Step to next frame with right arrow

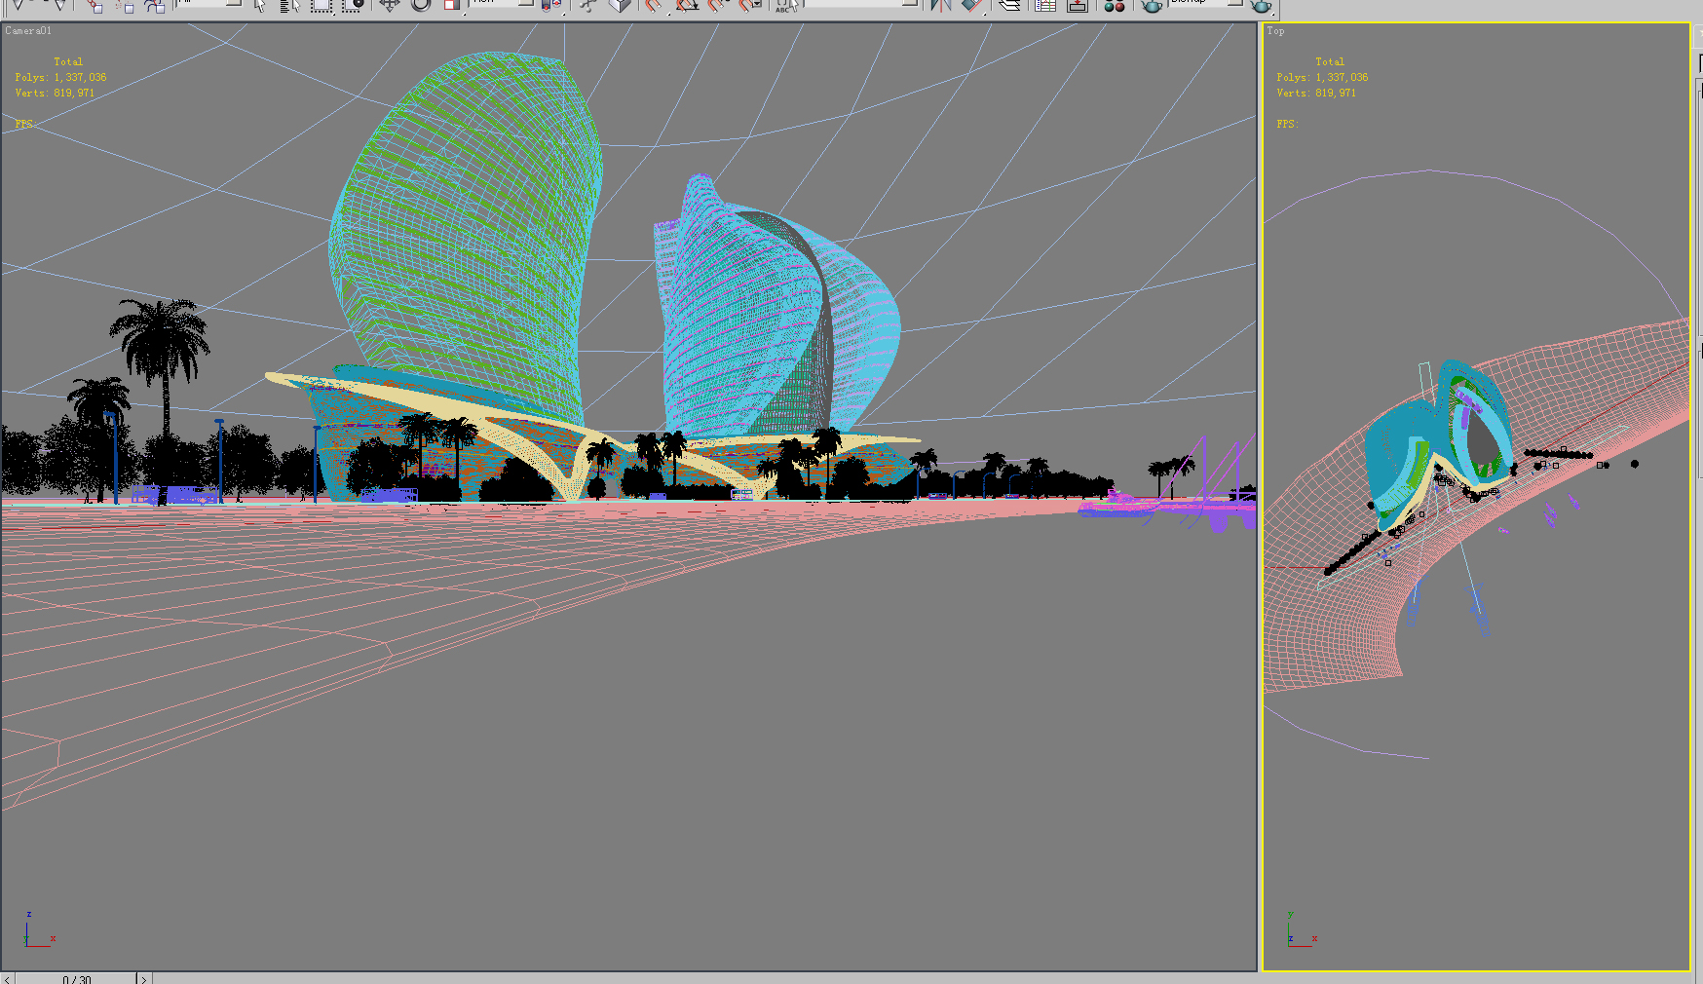143,978
